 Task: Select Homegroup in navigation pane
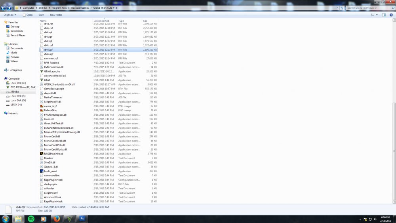pyautogui.click(x=15, y=70)
